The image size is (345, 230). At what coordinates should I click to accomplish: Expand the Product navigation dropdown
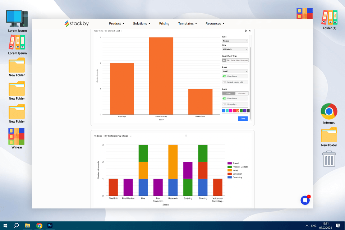coord(116,24)
